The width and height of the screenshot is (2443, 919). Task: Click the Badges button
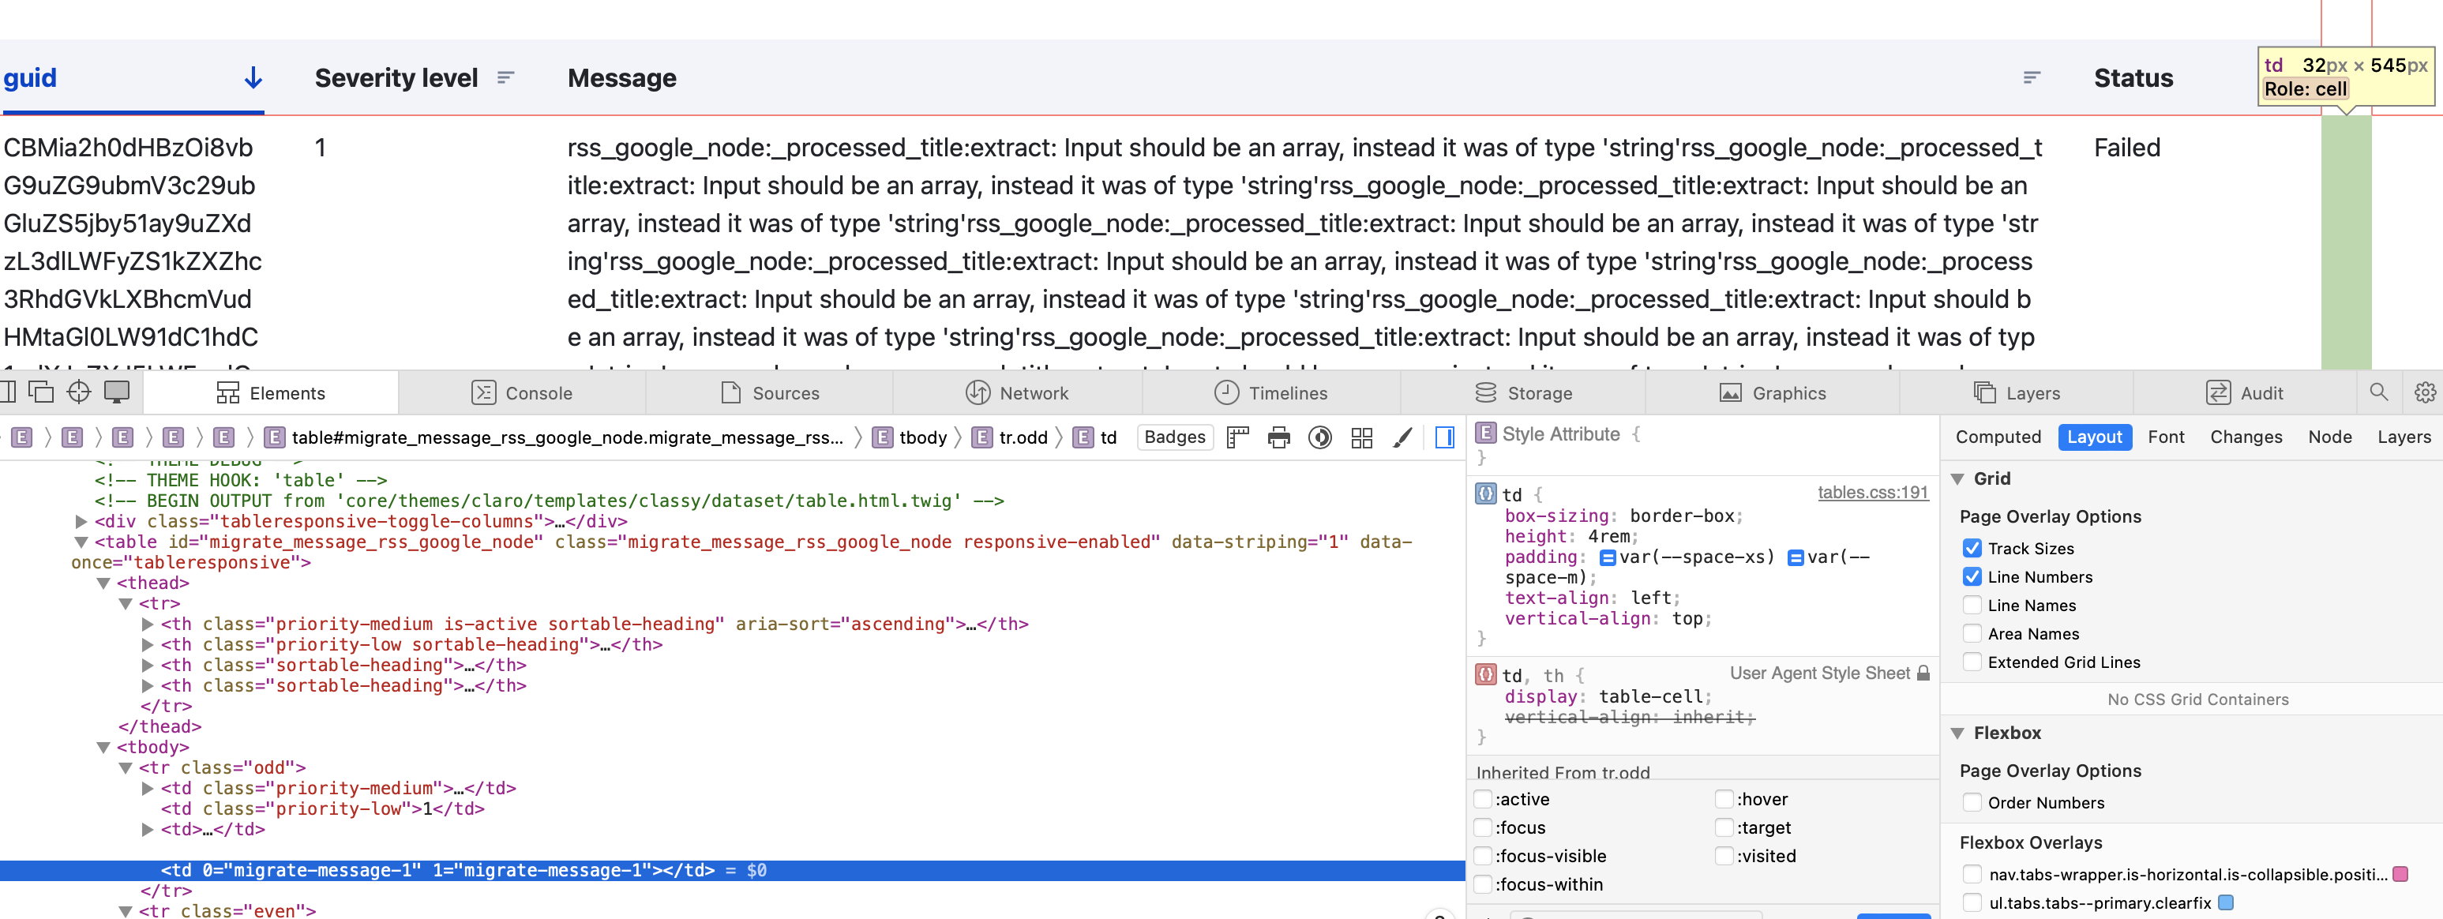pos(1174,437)
